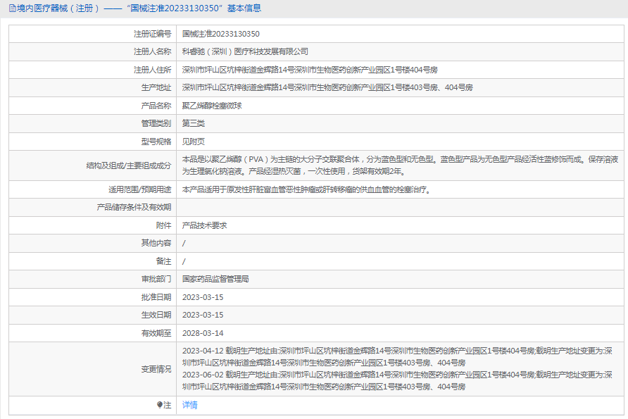
Task: Click the 其他内容 label
Action: [x=156, y=243]
